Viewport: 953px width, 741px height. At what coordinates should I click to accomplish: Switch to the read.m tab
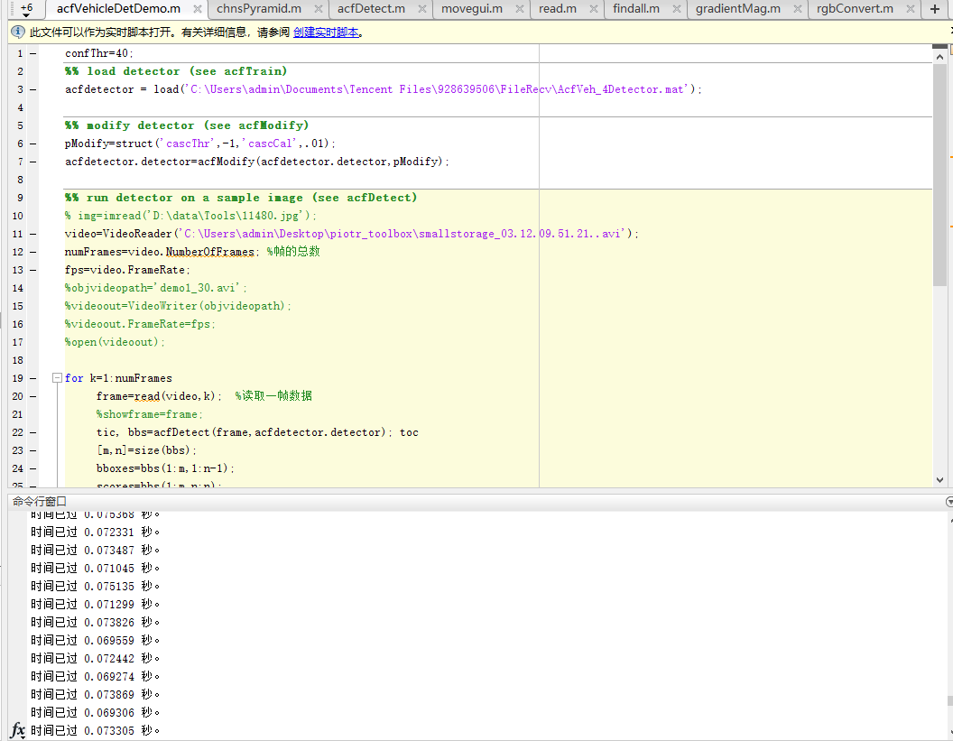click(557, 9)
